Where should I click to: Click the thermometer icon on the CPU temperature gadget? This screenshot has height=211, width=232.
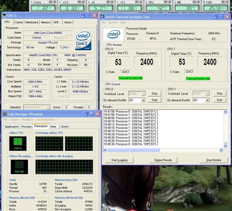146,2
